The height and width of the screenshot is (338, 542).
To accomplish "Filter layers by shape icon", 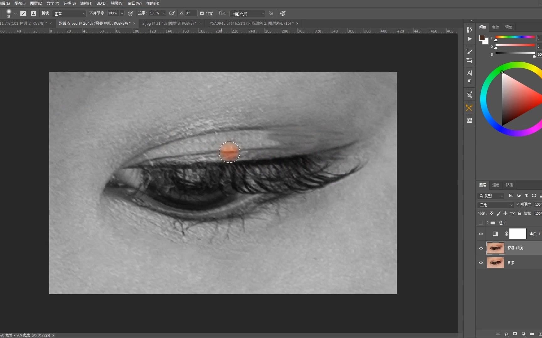I will coord(534,196).
